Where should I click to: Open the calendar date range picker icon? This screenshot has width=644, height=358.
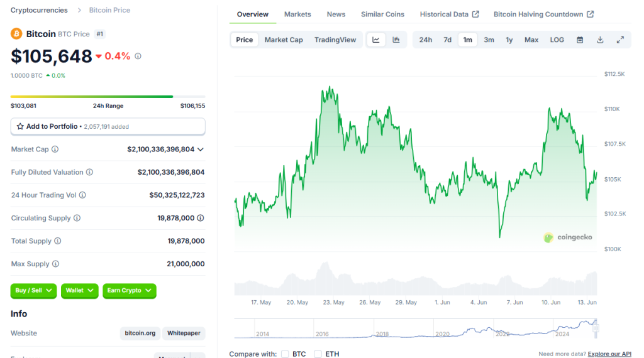580,40
